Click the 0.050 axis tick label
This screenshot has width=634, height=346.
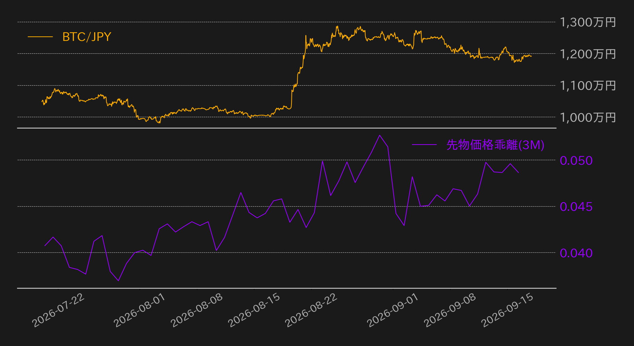(x=576, y=160)
